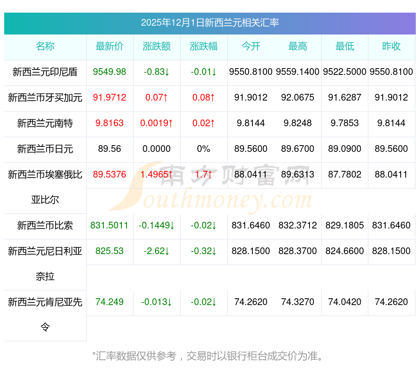Screen dimensions: 420x369
Task: Click the 2025年12月1日新西兰元相关汇率 title banner
Action: point(210,23)
